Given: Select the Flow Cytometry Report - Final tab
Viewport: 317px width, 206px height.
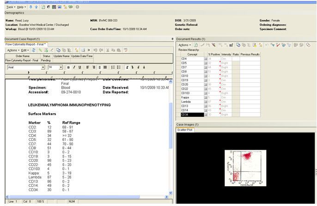Looking at the screenshot, I should 23,44.
